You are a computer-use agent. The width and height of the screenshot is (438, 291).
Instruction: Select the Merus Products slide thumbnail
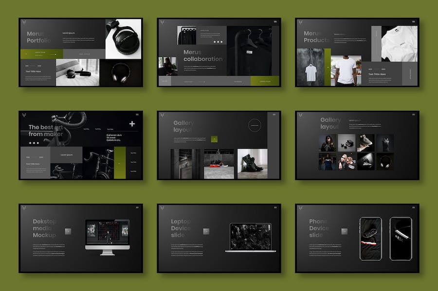tap(357, 52)
